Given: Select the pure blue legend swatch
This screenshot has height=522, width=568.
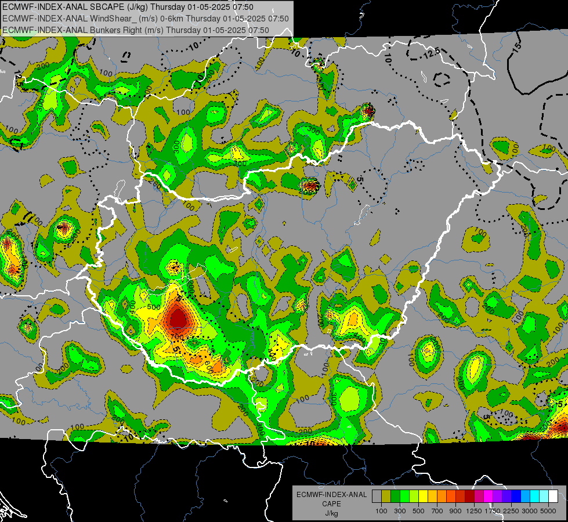Looking at the screenshot, I should pos(516,496).
